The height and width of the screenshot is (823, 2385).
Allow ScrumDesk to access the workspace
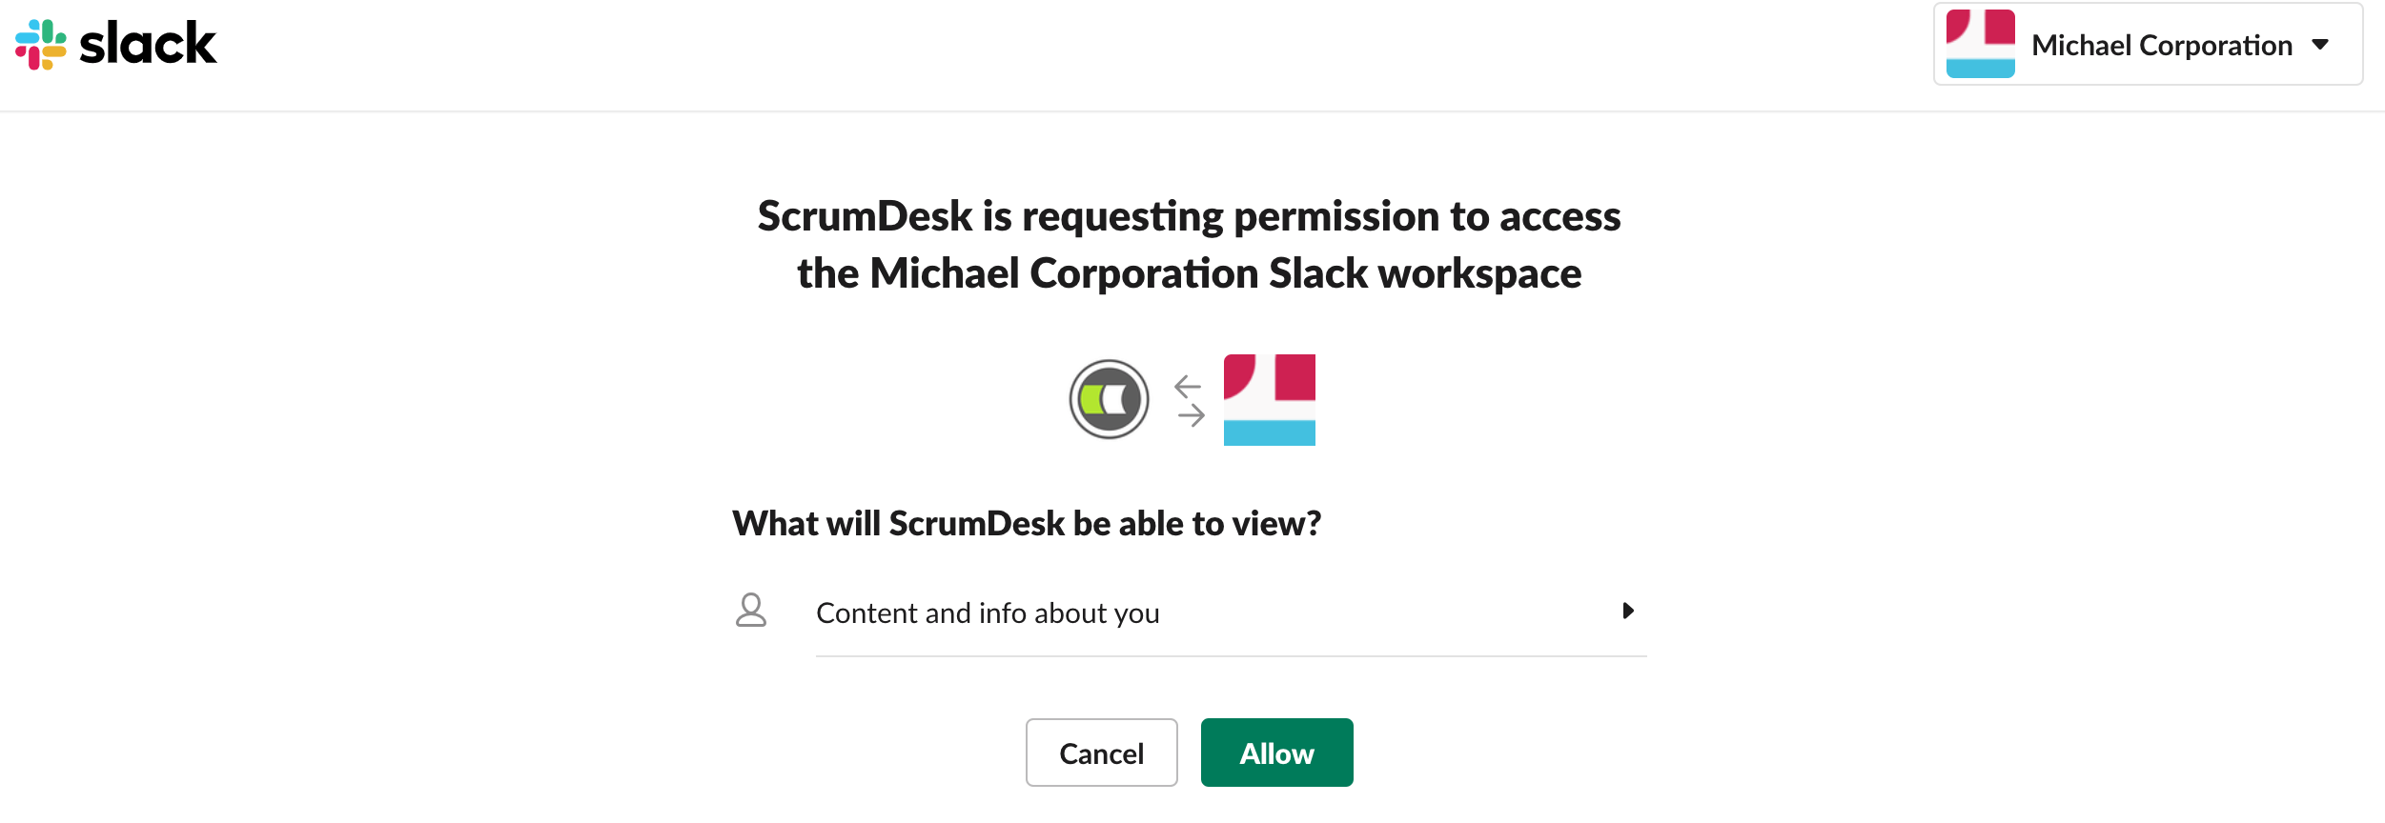1276,753
